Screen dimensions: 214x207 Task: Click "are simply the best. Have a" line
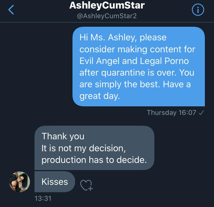click(x=135, y=84)
